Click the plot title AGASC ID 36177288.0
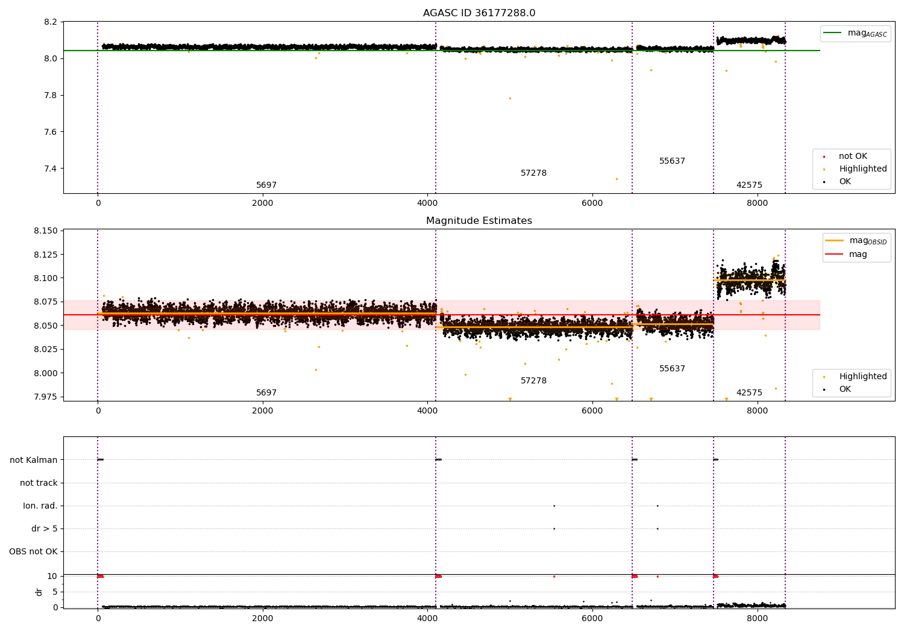This screenshot has width=904, height=632. 479,13
